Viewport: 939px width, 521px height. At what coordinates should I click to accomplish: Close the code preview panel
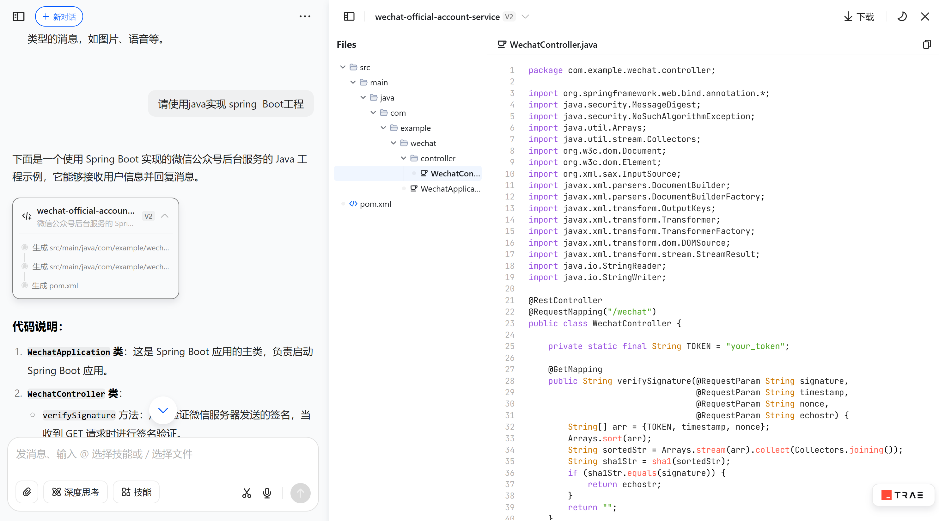tap(925, 16)
